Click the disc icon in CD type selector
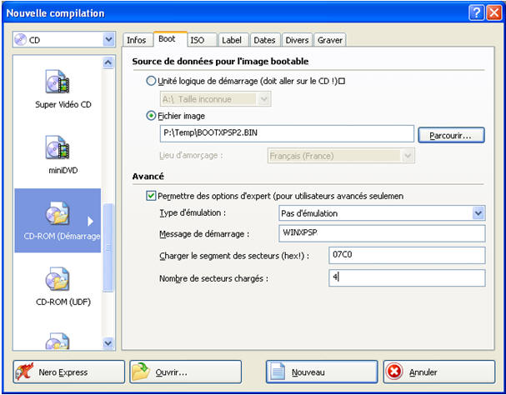 pos(20,40)
